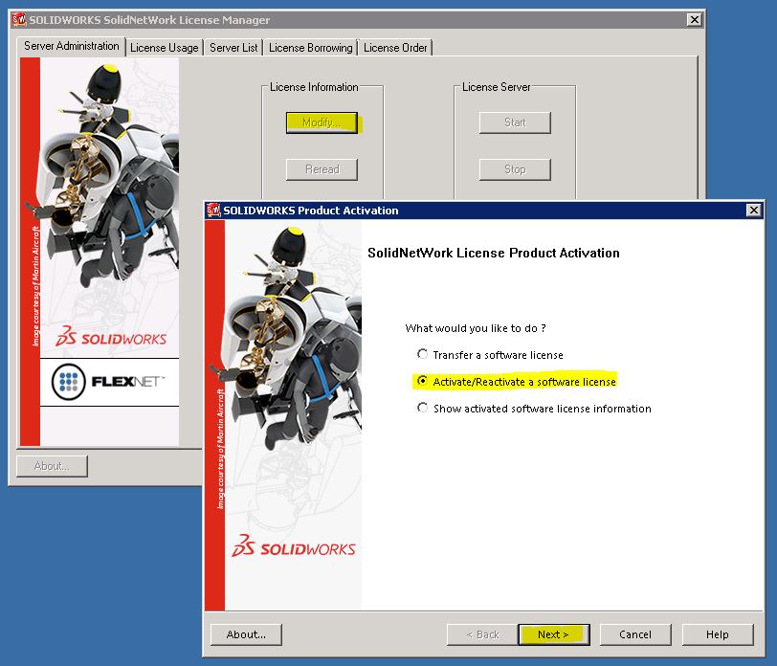Click Modify under License Information
777x666 pixels.
pos(322,122)
